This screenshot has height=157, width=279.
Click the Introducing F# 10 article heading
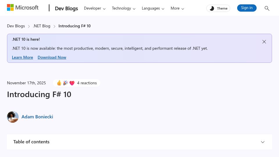click(x=39, y=94)
